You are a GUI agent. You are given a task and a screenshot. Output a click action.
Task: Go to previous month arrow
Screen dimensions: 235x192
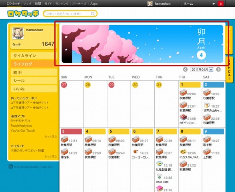[x=185, y=70]
